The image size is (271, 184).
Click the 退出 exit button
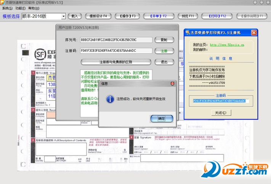[x=164, y=62]
